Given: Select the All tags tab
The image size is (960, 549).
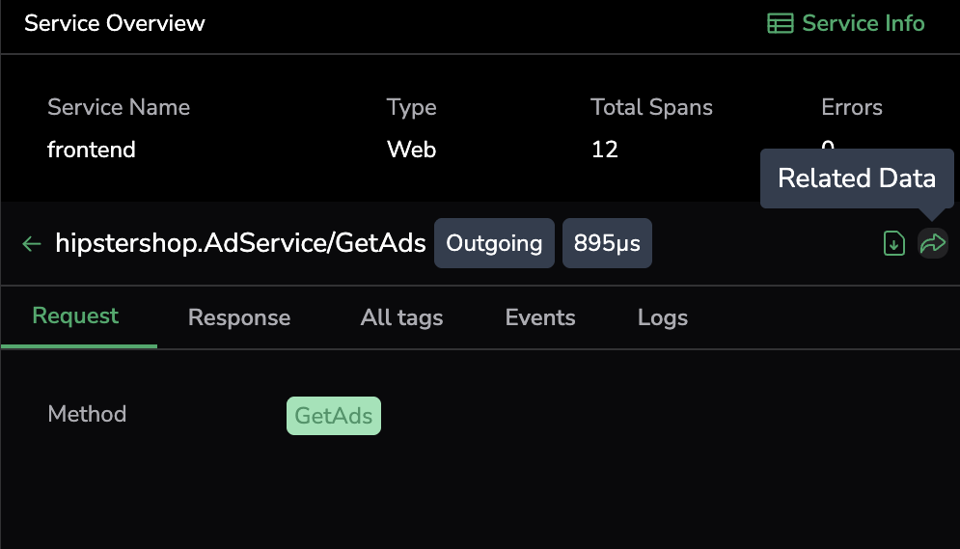Looking at the screenshot, I should [x=401, y=317].
